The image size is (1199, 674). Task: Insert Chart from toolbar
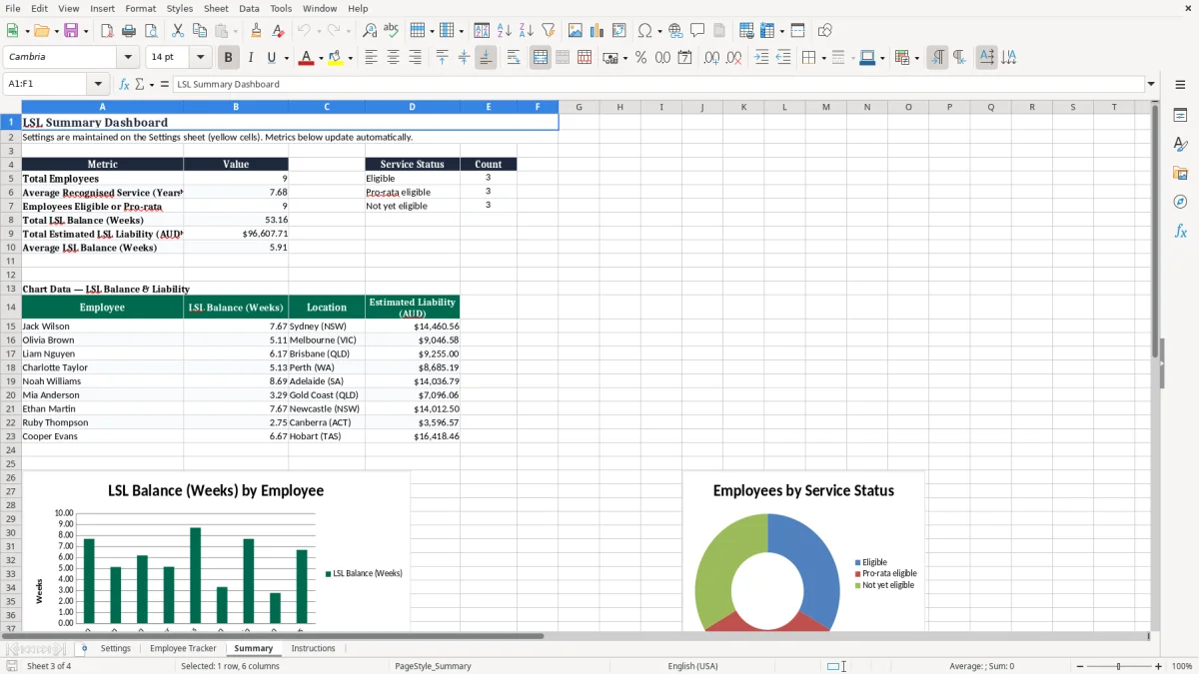point(598,31)
